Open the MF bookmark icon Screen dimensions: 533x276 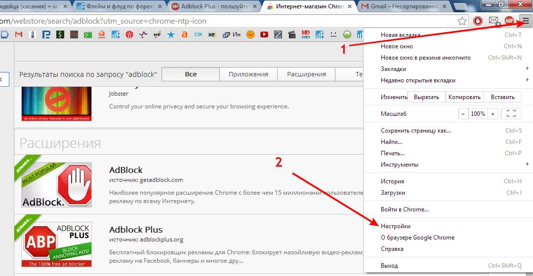tap(157, 34)
